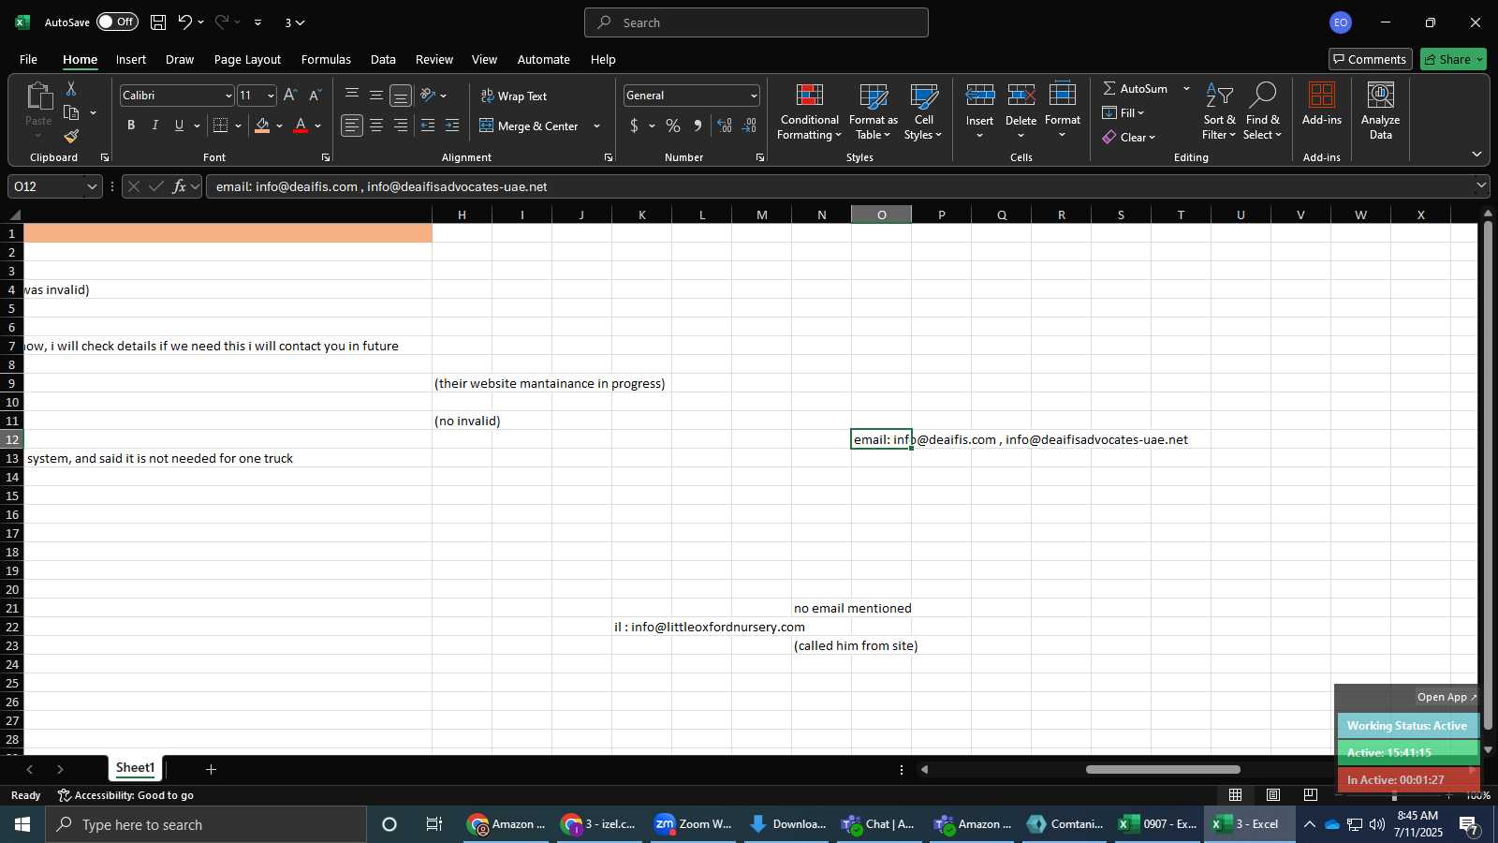This screenshot has height=843, width=1498.
Task: Select column header O
Action: pyautogui.click(x=881, y=214)
